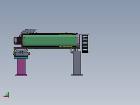
Task: Select the upper gold strip on the actuator
Action: pos(66,34)
